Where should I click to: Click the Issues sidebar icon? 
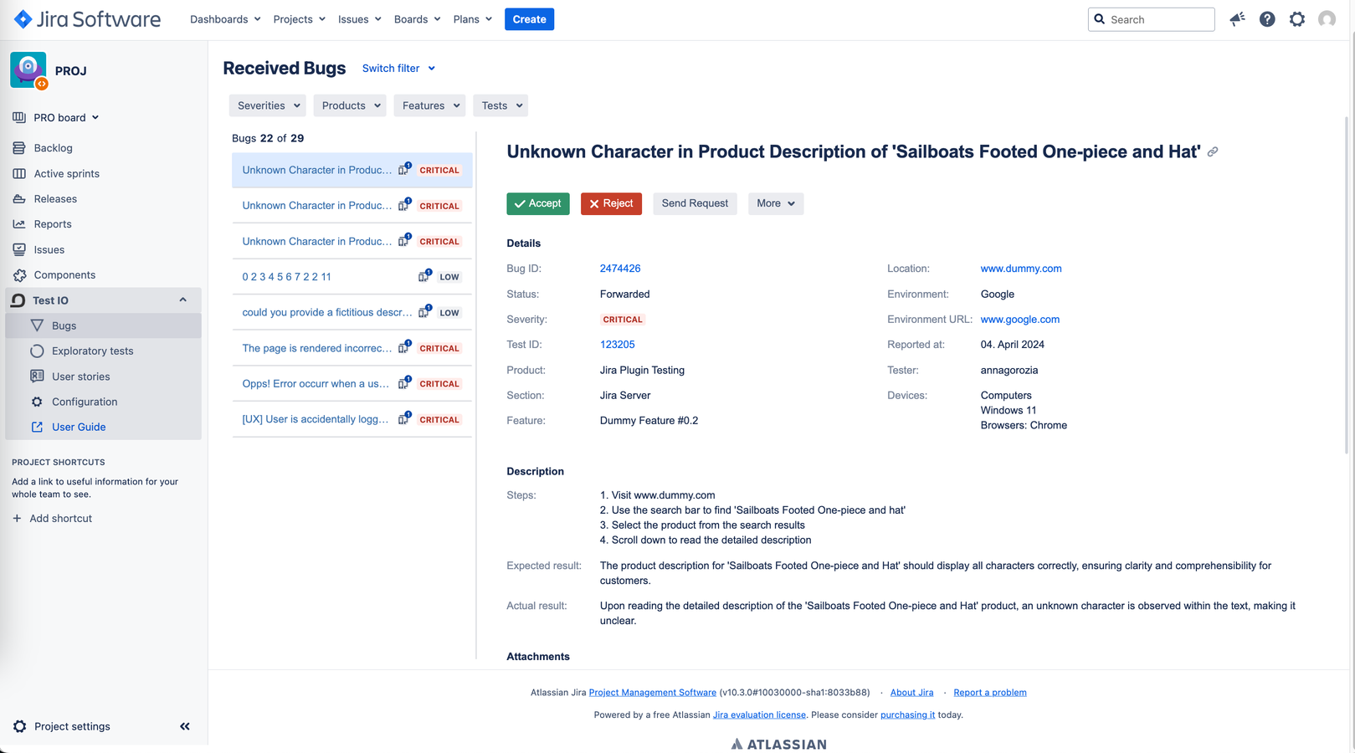click(x=19, y=249)
